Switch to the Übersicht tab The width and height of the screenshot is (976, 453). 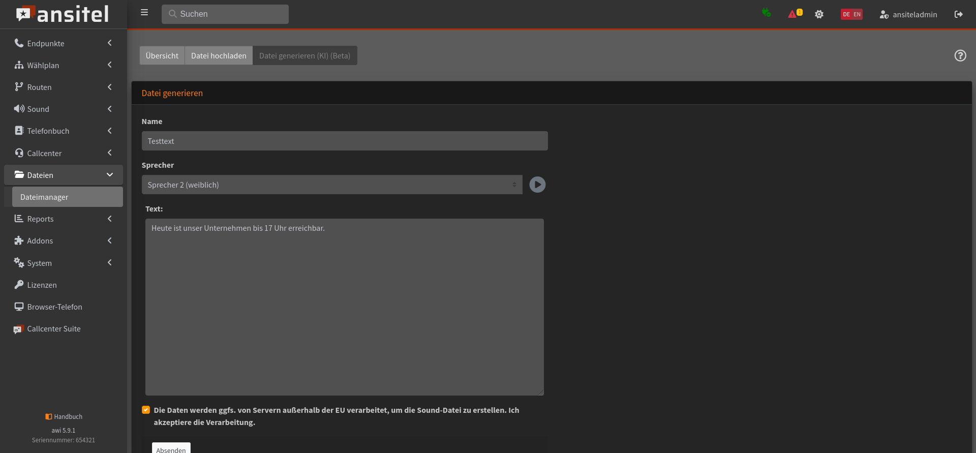(x=162, y=55)
